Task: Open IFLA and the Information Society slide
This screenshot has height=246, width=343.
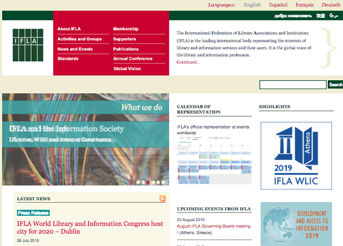Action: tap(66, 129)
